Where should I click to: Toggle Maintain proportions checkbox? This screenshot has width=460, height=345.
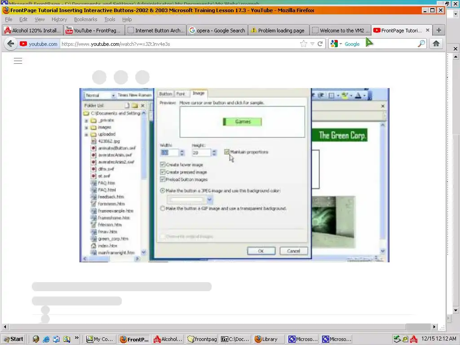(x=226, y=152)
